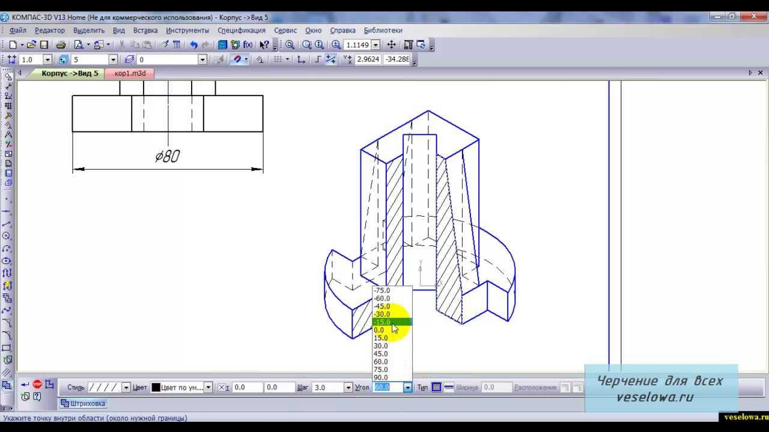Select the arc tool in left toolbar

[8, 249]
